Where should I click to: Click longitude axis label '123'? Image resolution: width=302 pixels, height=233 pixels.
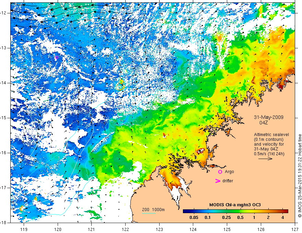click(159, 229)
